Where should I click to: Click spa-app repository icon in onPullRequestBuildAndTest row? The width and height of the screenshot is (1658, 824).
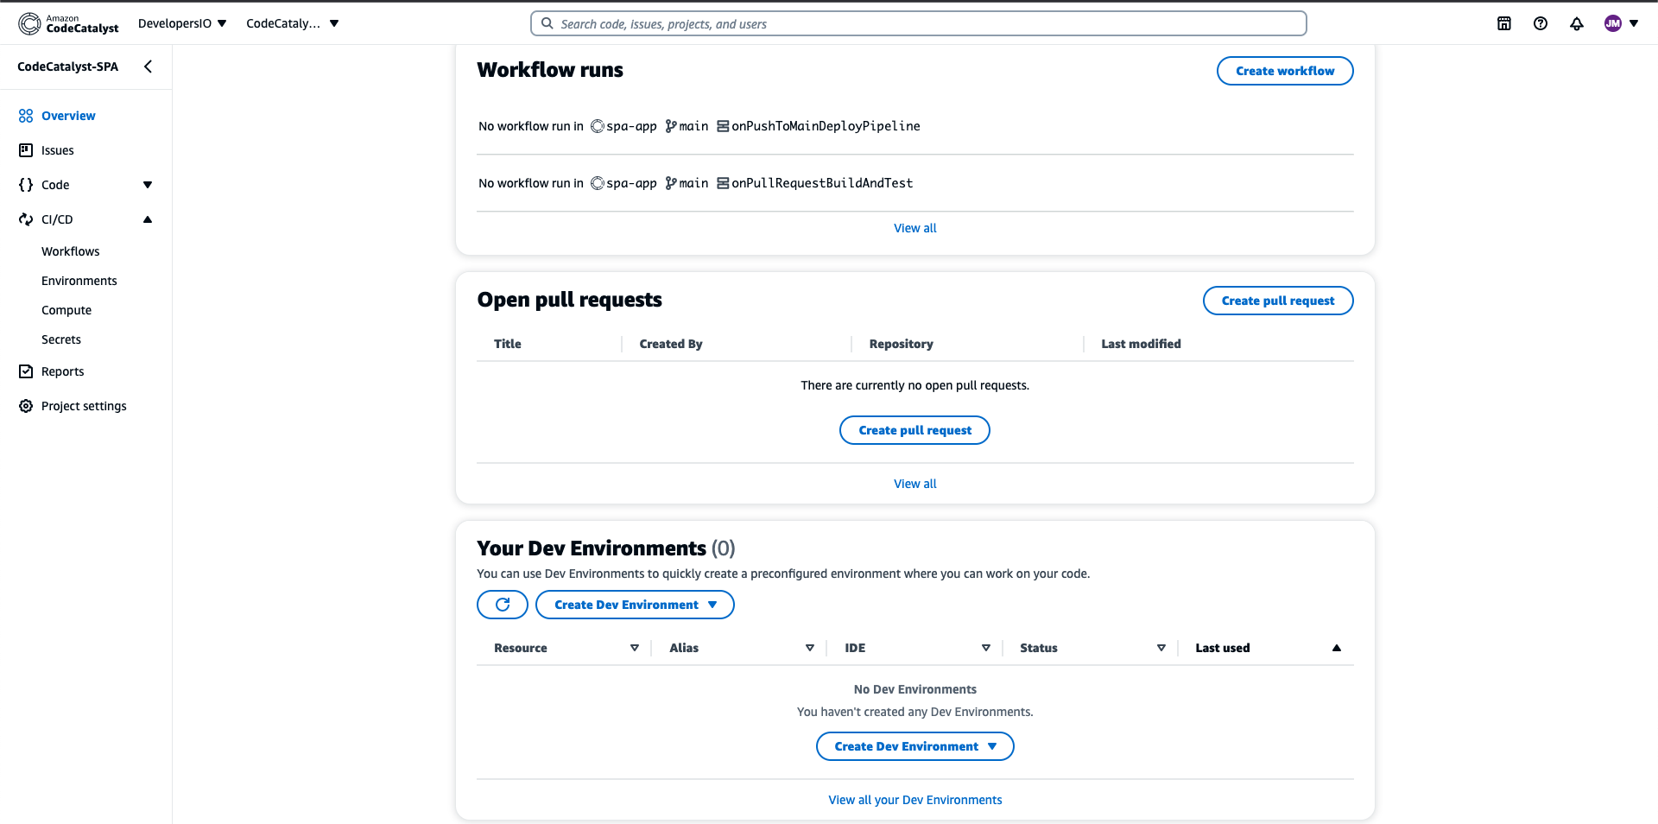click(x=598, y=183)
